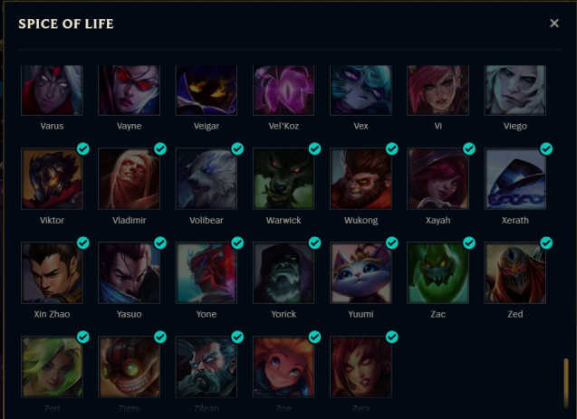Viewport: 577px width, 419px height.
Task: Click the checkmark badge on Yasuo
Action: pos(160,243)
